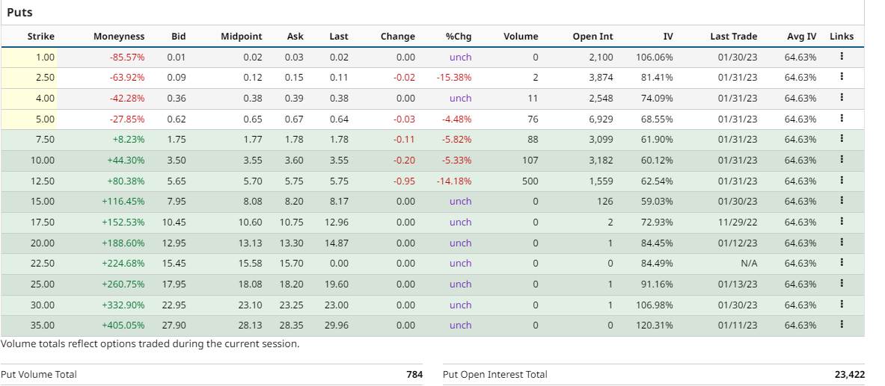
Task: Open links menu for strike 35.00 row
Action: coord(842,325)
